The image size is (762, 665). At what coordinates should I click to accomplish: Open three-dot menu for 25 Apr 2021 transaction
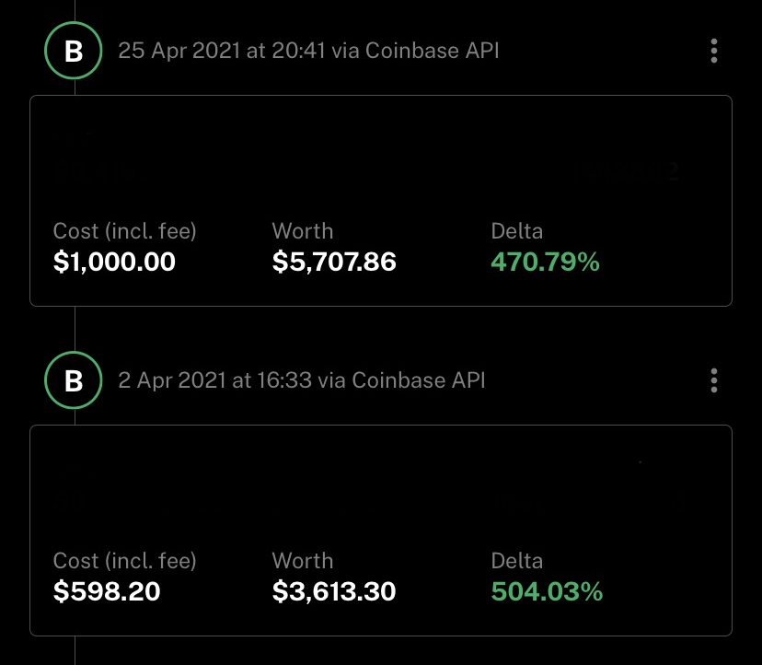click(713, 51)
